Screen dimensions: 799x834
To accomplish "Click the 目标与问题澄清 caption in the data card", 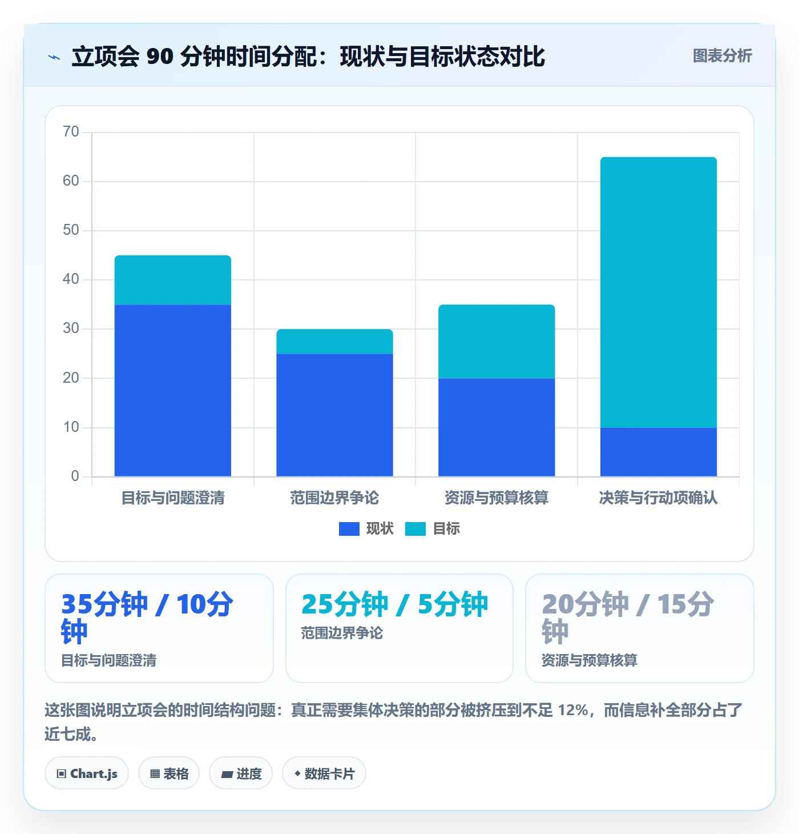I will click(x=109, y=661).
